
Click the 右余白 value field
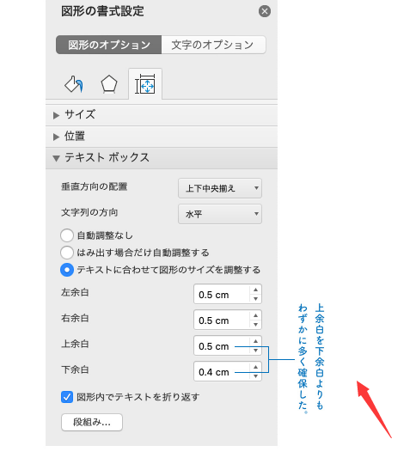tap(222, 320)
